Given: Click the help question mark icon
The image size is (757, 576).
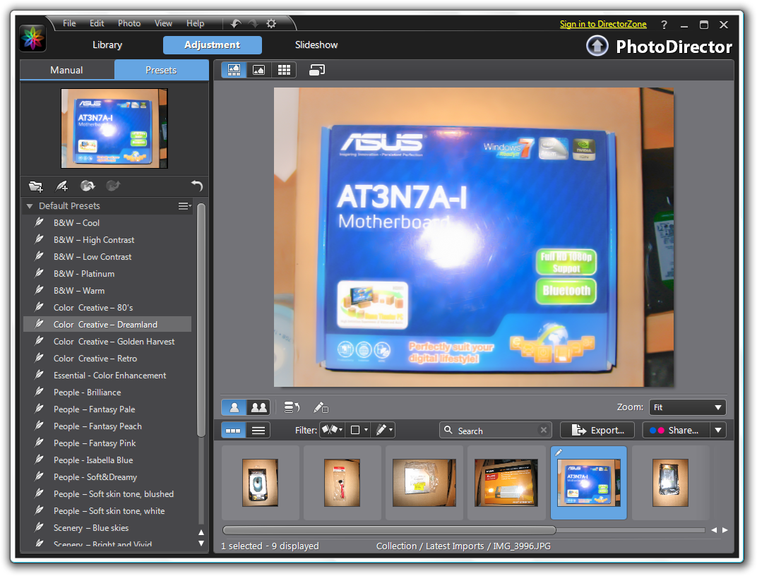Looking at the screenshot, I should pos(664,25).
